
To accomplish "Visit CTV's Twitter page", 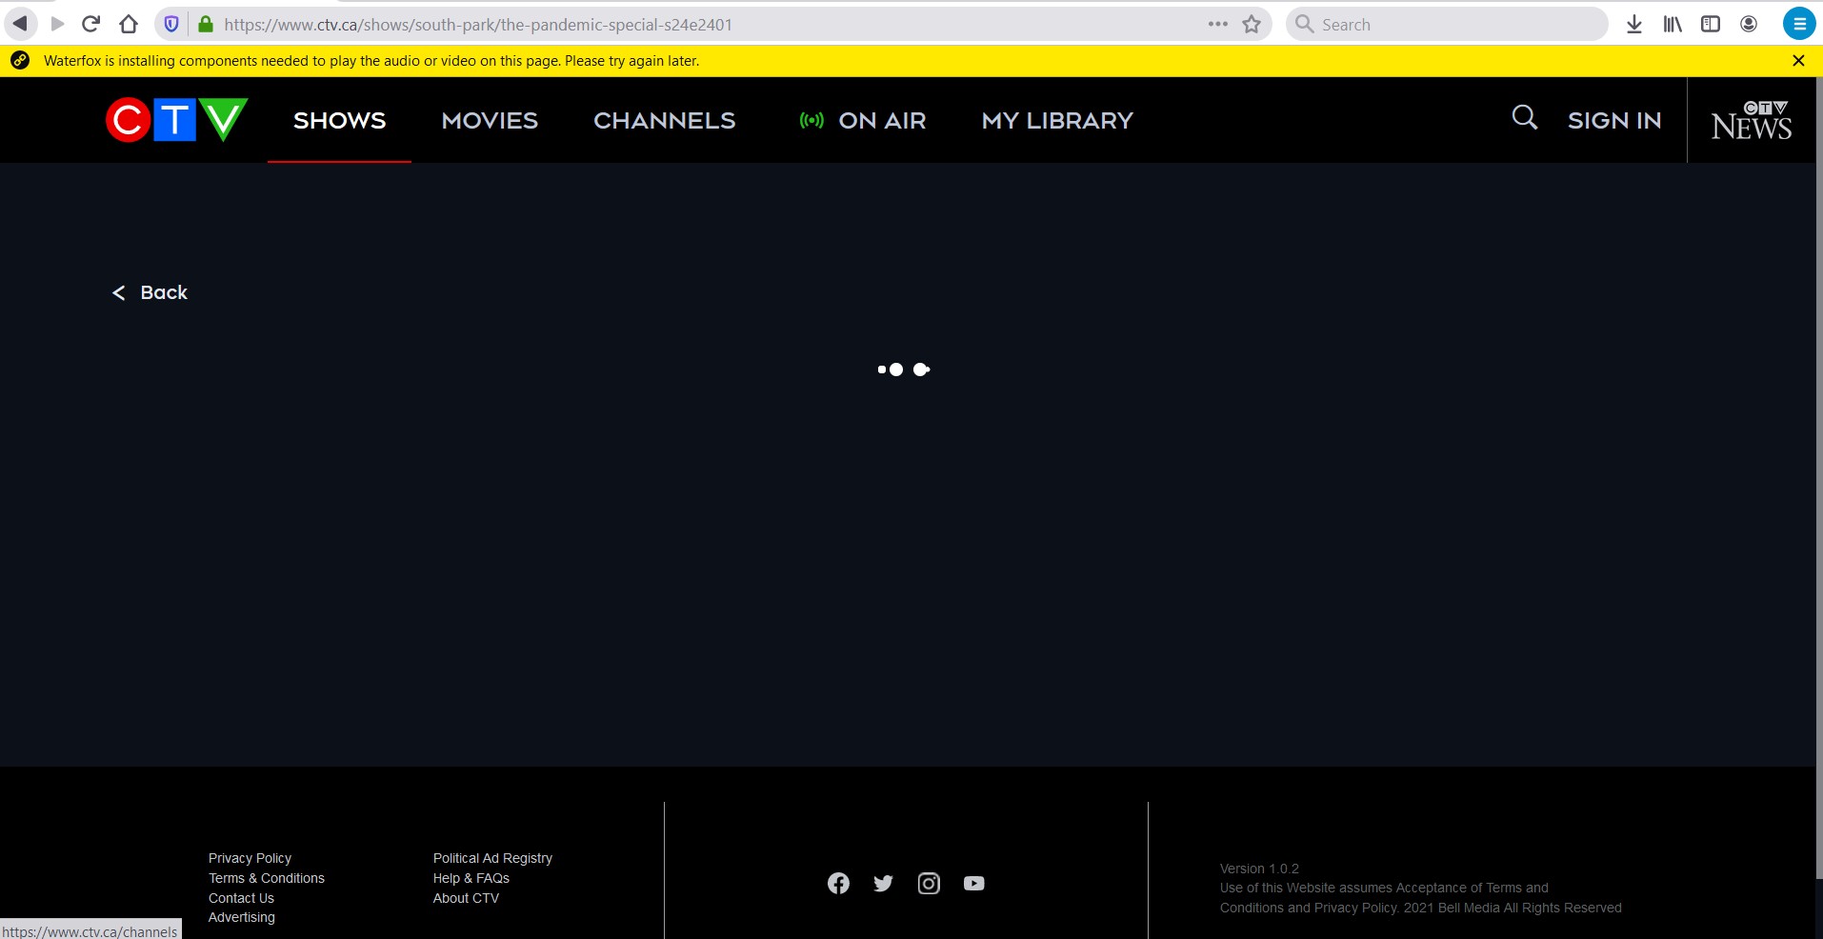I will (x=883, y=884).
